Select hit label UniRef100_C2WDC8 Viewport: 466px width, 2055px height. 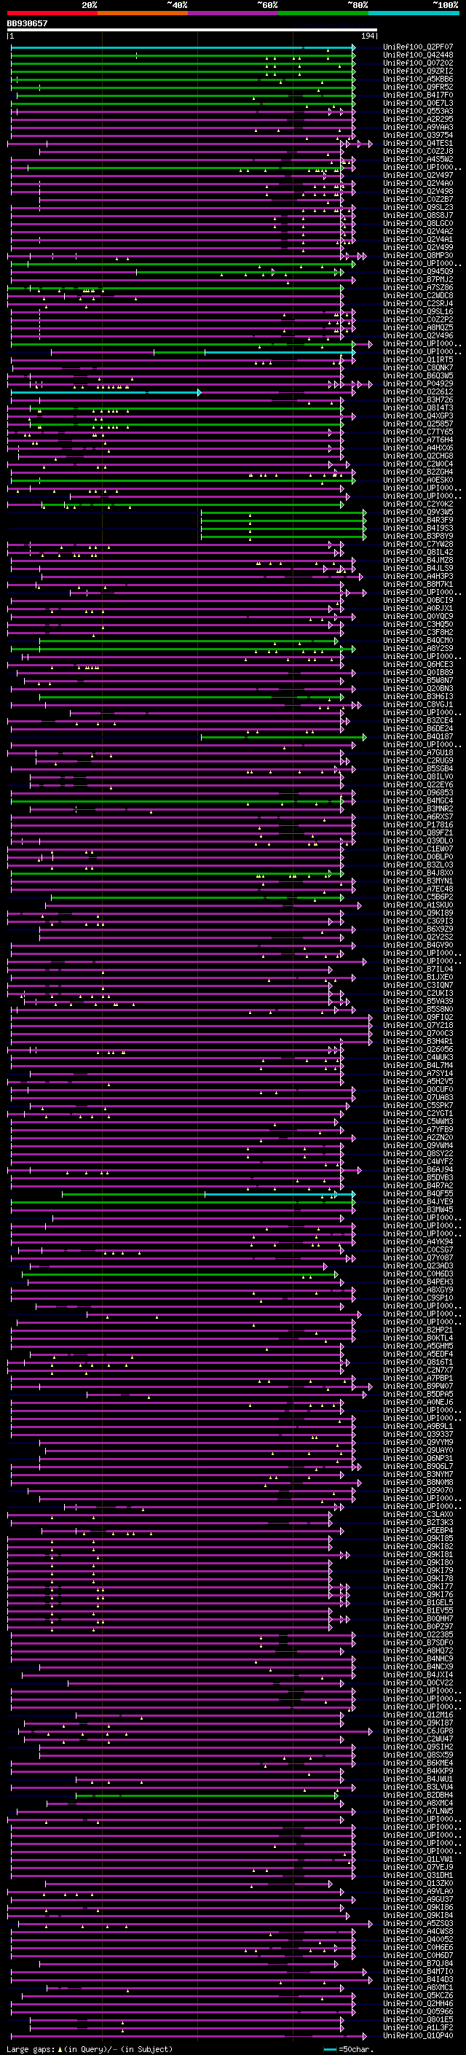[x=418, y=295]
